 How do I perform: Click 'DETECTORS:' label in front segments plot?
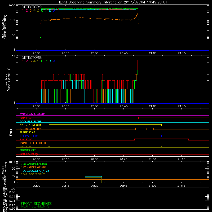[32, 7]
